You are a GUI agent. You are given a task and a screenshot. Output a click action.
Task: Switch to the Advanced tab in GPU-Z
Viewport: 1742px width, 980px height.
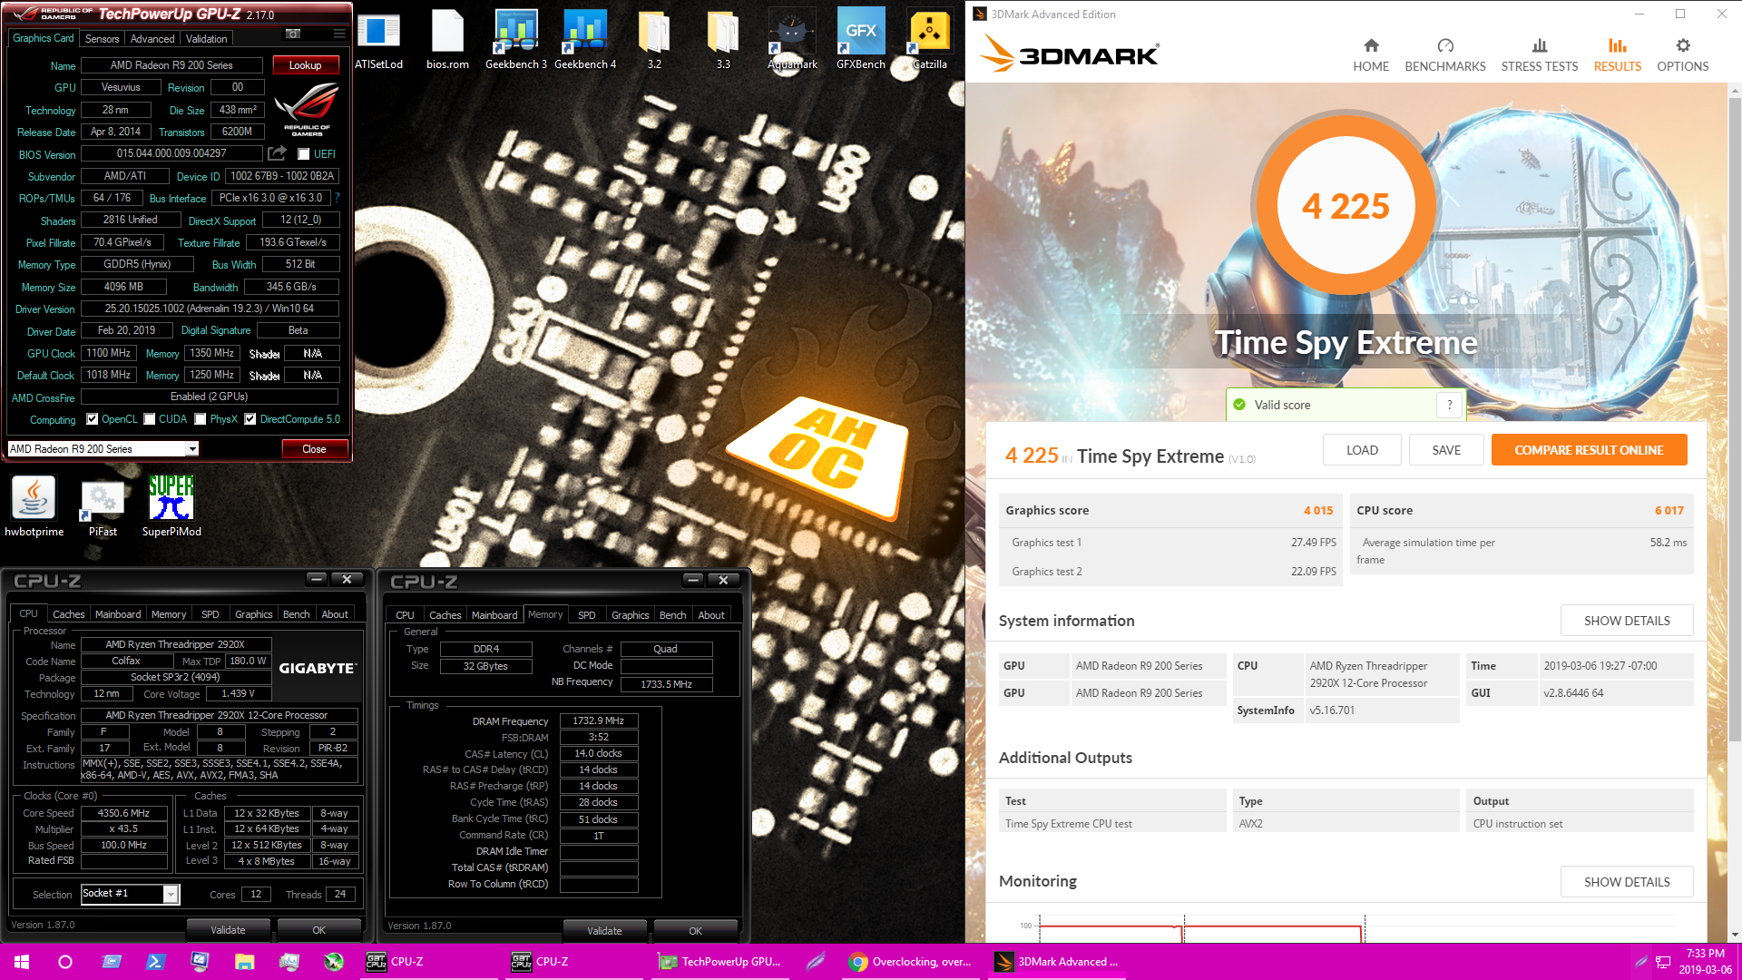152,39
